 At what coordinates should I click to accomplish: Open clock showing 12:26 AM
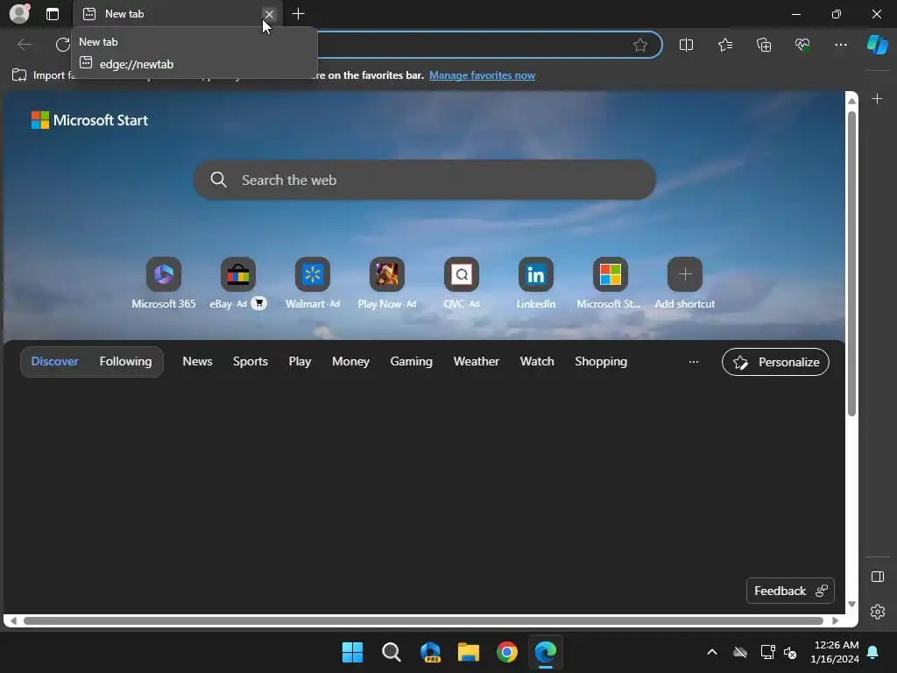(x=834, y=652)
